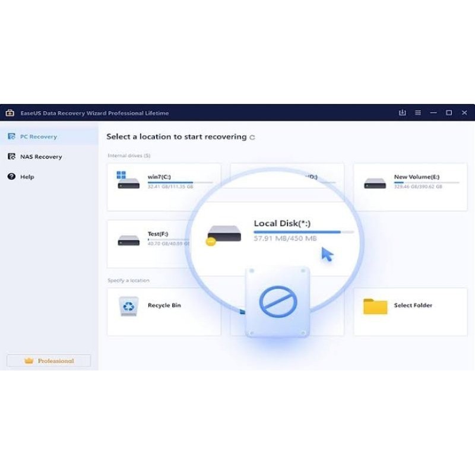Click the New Volume(E:) drive icon
475x475 pixels.
pyautogui.click(x=375, y=183)
